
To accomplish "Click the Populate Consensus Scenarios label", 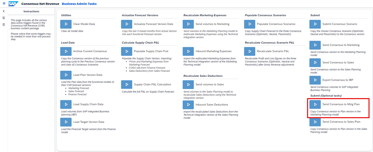I will (x=276, y=24).
